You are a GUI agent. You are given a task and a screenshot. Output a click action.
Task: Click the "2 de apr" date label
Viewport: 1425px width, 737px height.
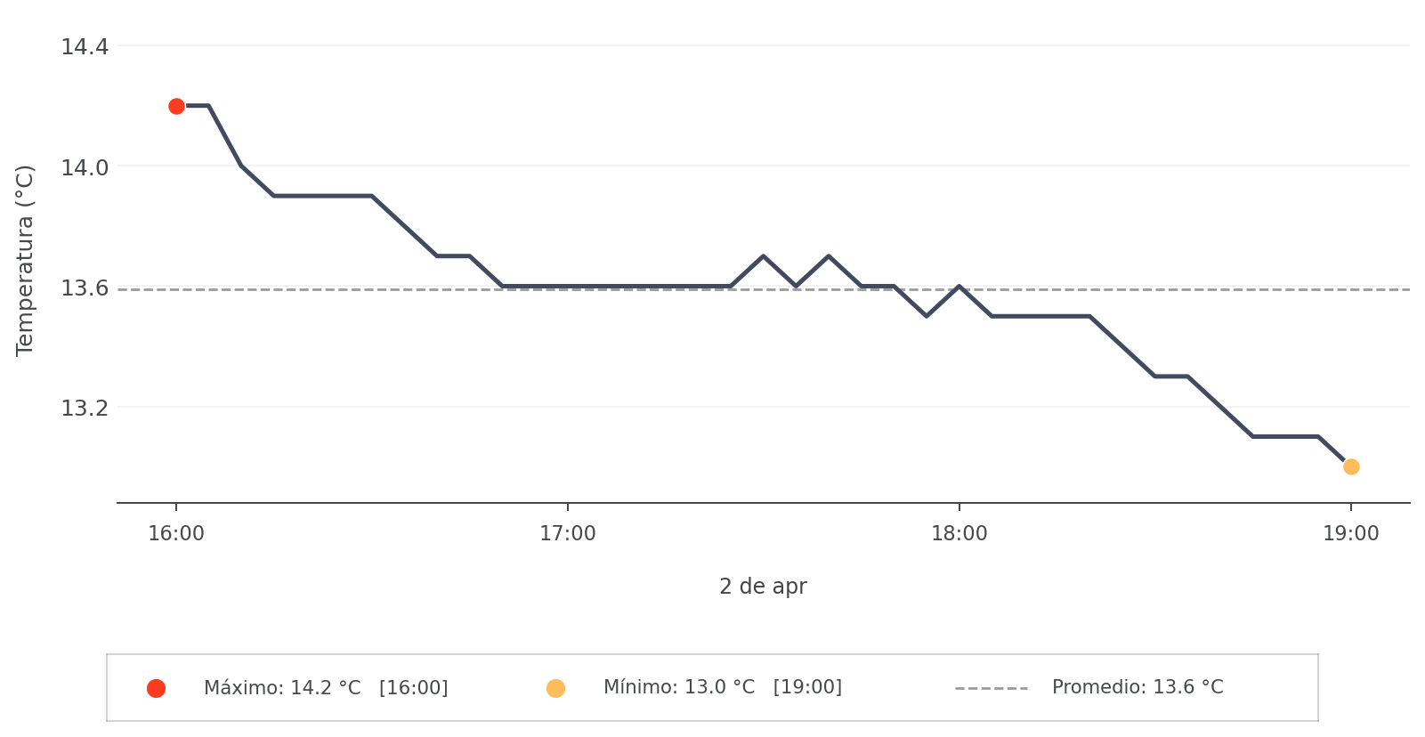pos(763,587)
